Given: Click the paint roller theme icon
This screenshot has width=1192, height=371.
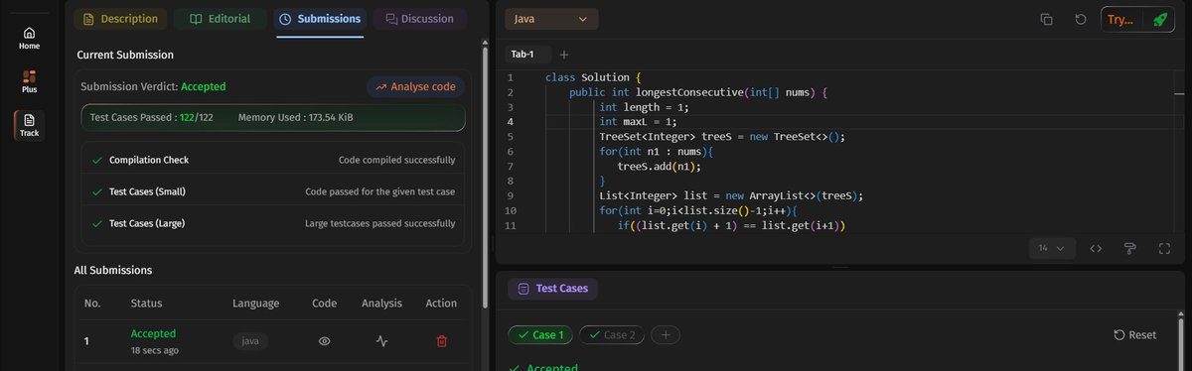Looking at the screenshot, I should click(1129, 248).
